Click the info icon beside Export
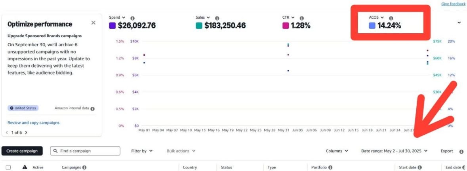 tap(461, 151)
